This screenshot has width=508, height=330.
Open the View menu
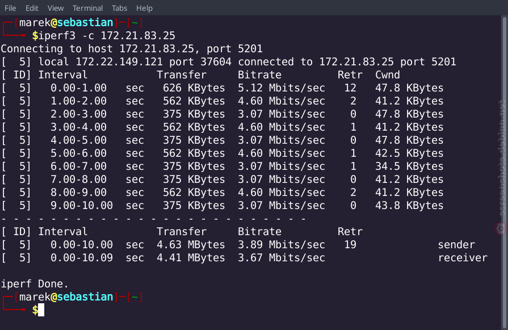56,8
